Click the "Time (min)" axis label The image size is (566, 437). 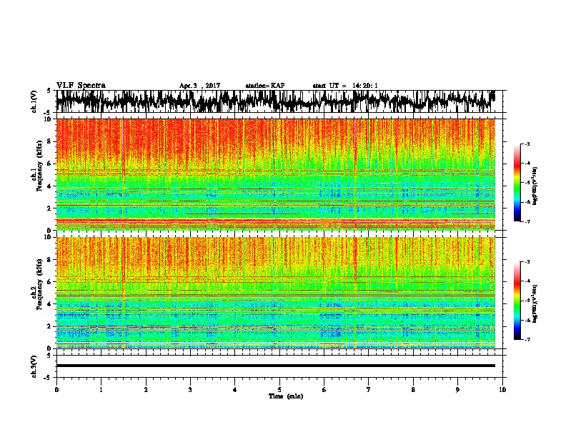[x=286, y=396]
